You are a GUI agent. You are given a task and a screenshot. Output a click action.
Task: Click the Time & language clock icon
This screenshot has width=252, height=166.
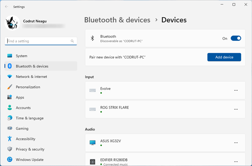10,118
